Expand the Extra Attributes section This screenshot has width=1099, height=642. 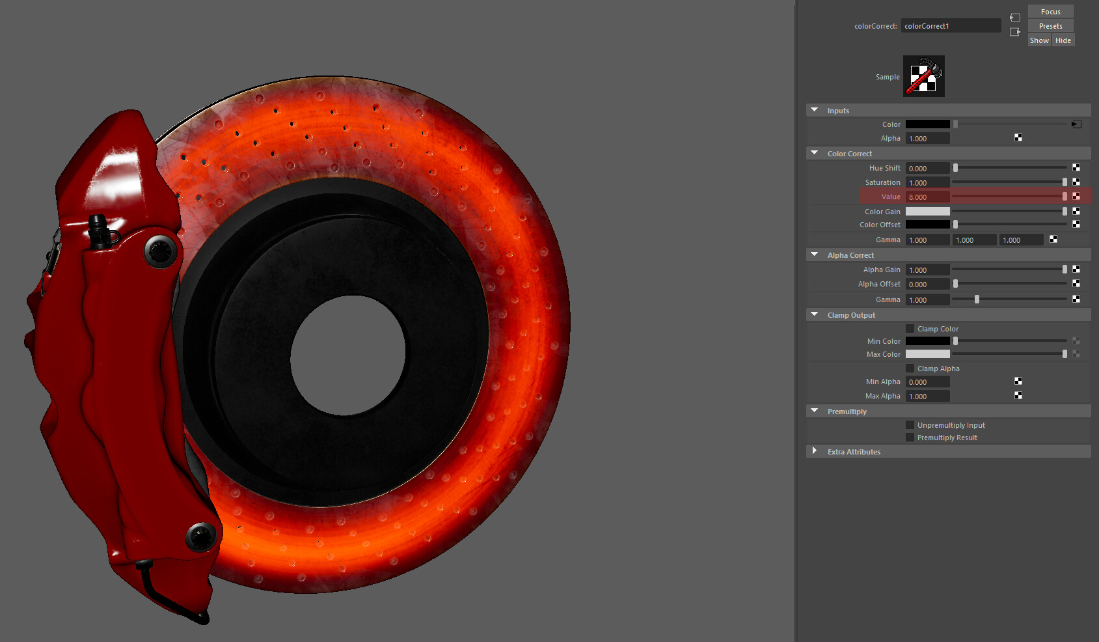coord(814,451)
